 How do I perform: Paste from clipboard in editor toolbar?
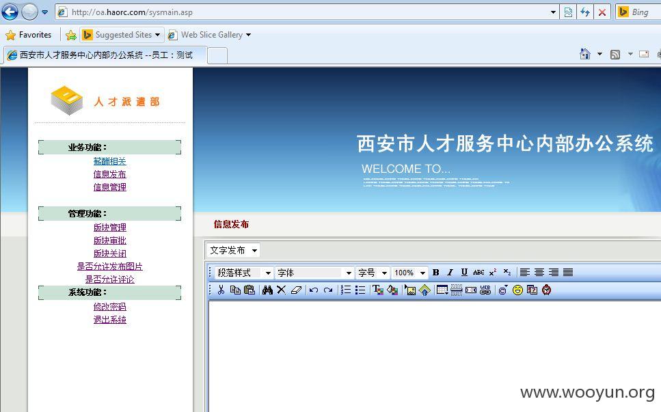click(x=249, y=290)
